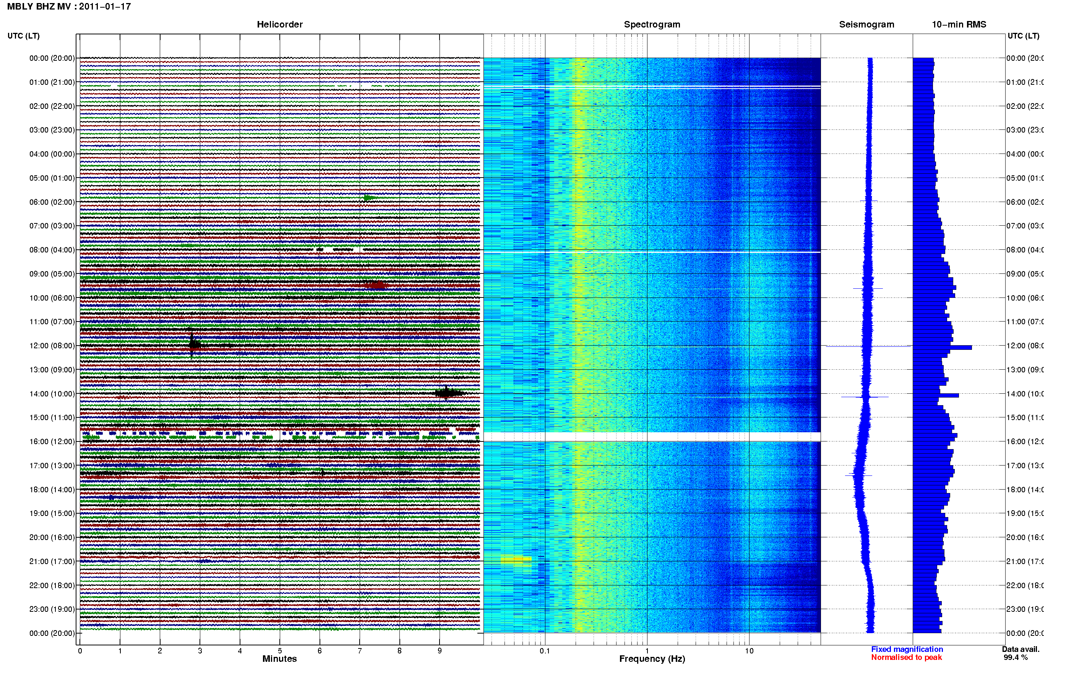Click the 14:00 (10:00) time label on the left axis
The height and width of the screenshot is (679, 1087).
pyautogui.click(x=52, y=394)
